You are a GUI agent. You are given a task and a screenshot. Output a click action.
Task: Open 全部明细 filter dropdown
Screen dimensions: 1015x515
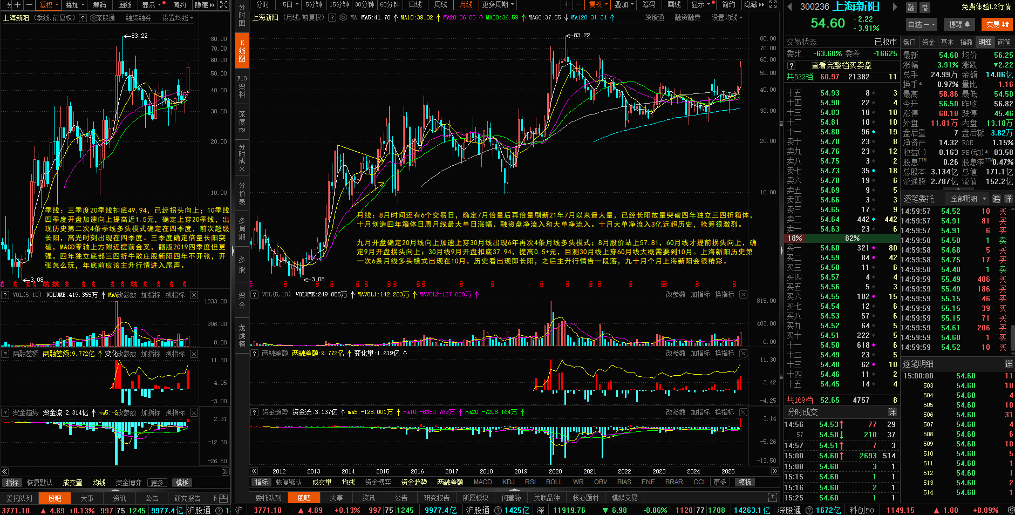click(968, 199)
